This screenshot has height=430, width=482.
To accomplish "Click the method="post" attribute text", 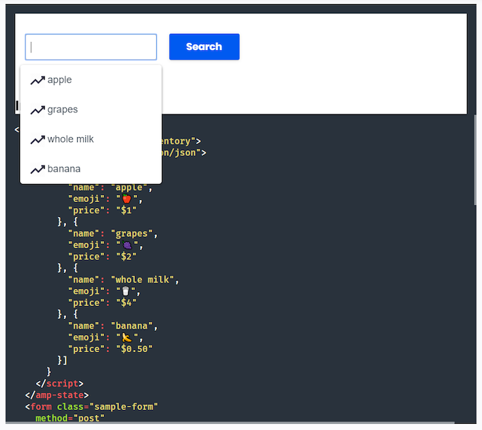I will pyautogui.click(x=70, y=418).
